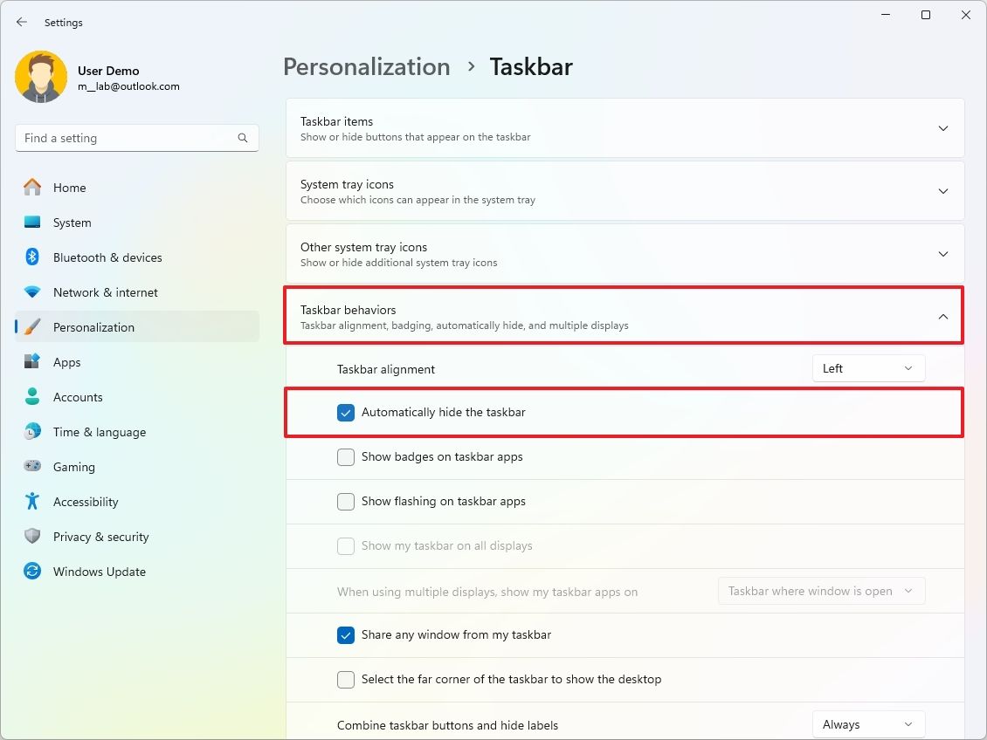Select the Network & internet icon
This screenshot has width=987, height=740.
(x=31, y=292)
